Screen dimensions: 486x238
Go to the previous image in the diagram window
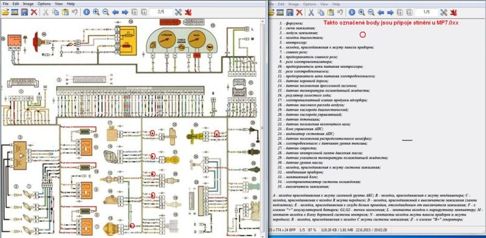coord(115,12)
